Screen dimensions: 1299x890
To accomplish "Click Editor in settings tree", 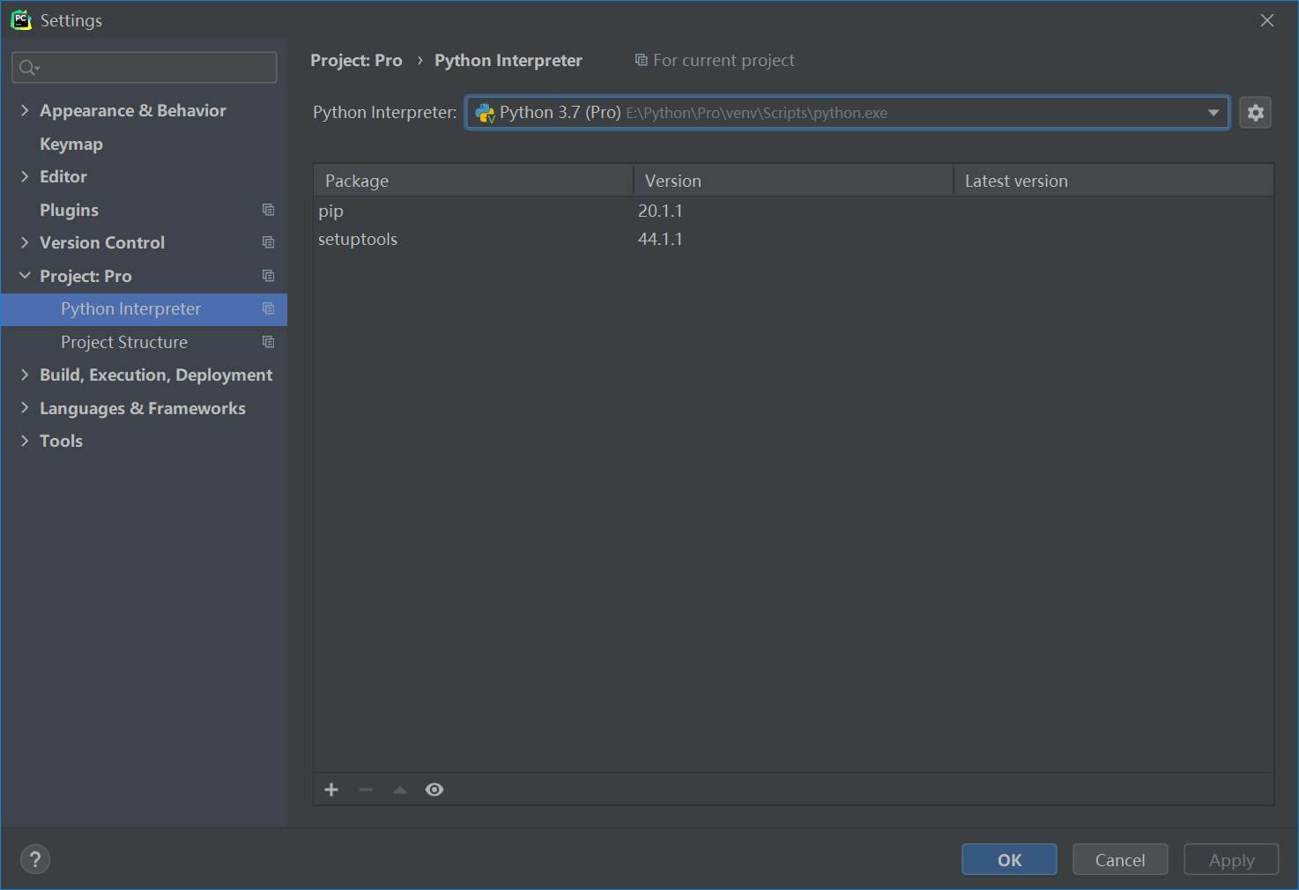I will [x=63, y=176].
